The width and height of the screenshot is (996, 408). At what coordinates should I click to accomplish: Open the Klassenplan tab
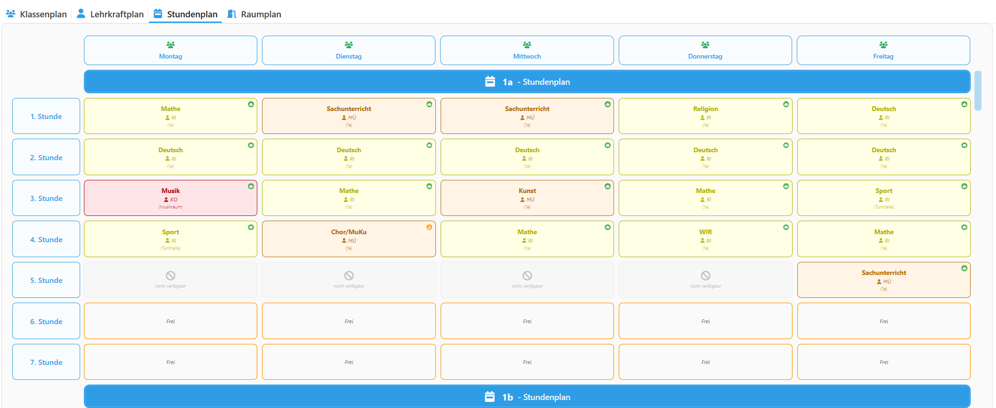[x=37, y=14]
